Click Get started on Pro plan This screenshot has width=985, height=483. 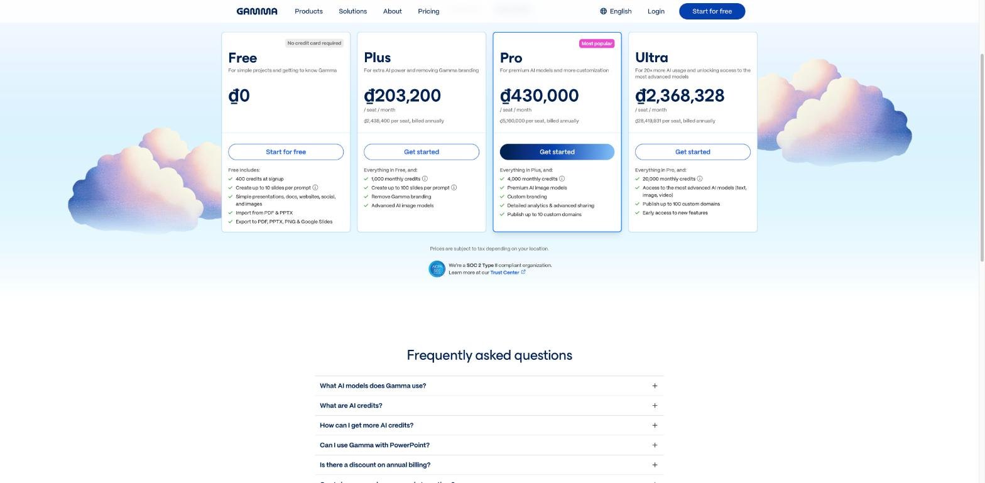(x=557, y=152)
